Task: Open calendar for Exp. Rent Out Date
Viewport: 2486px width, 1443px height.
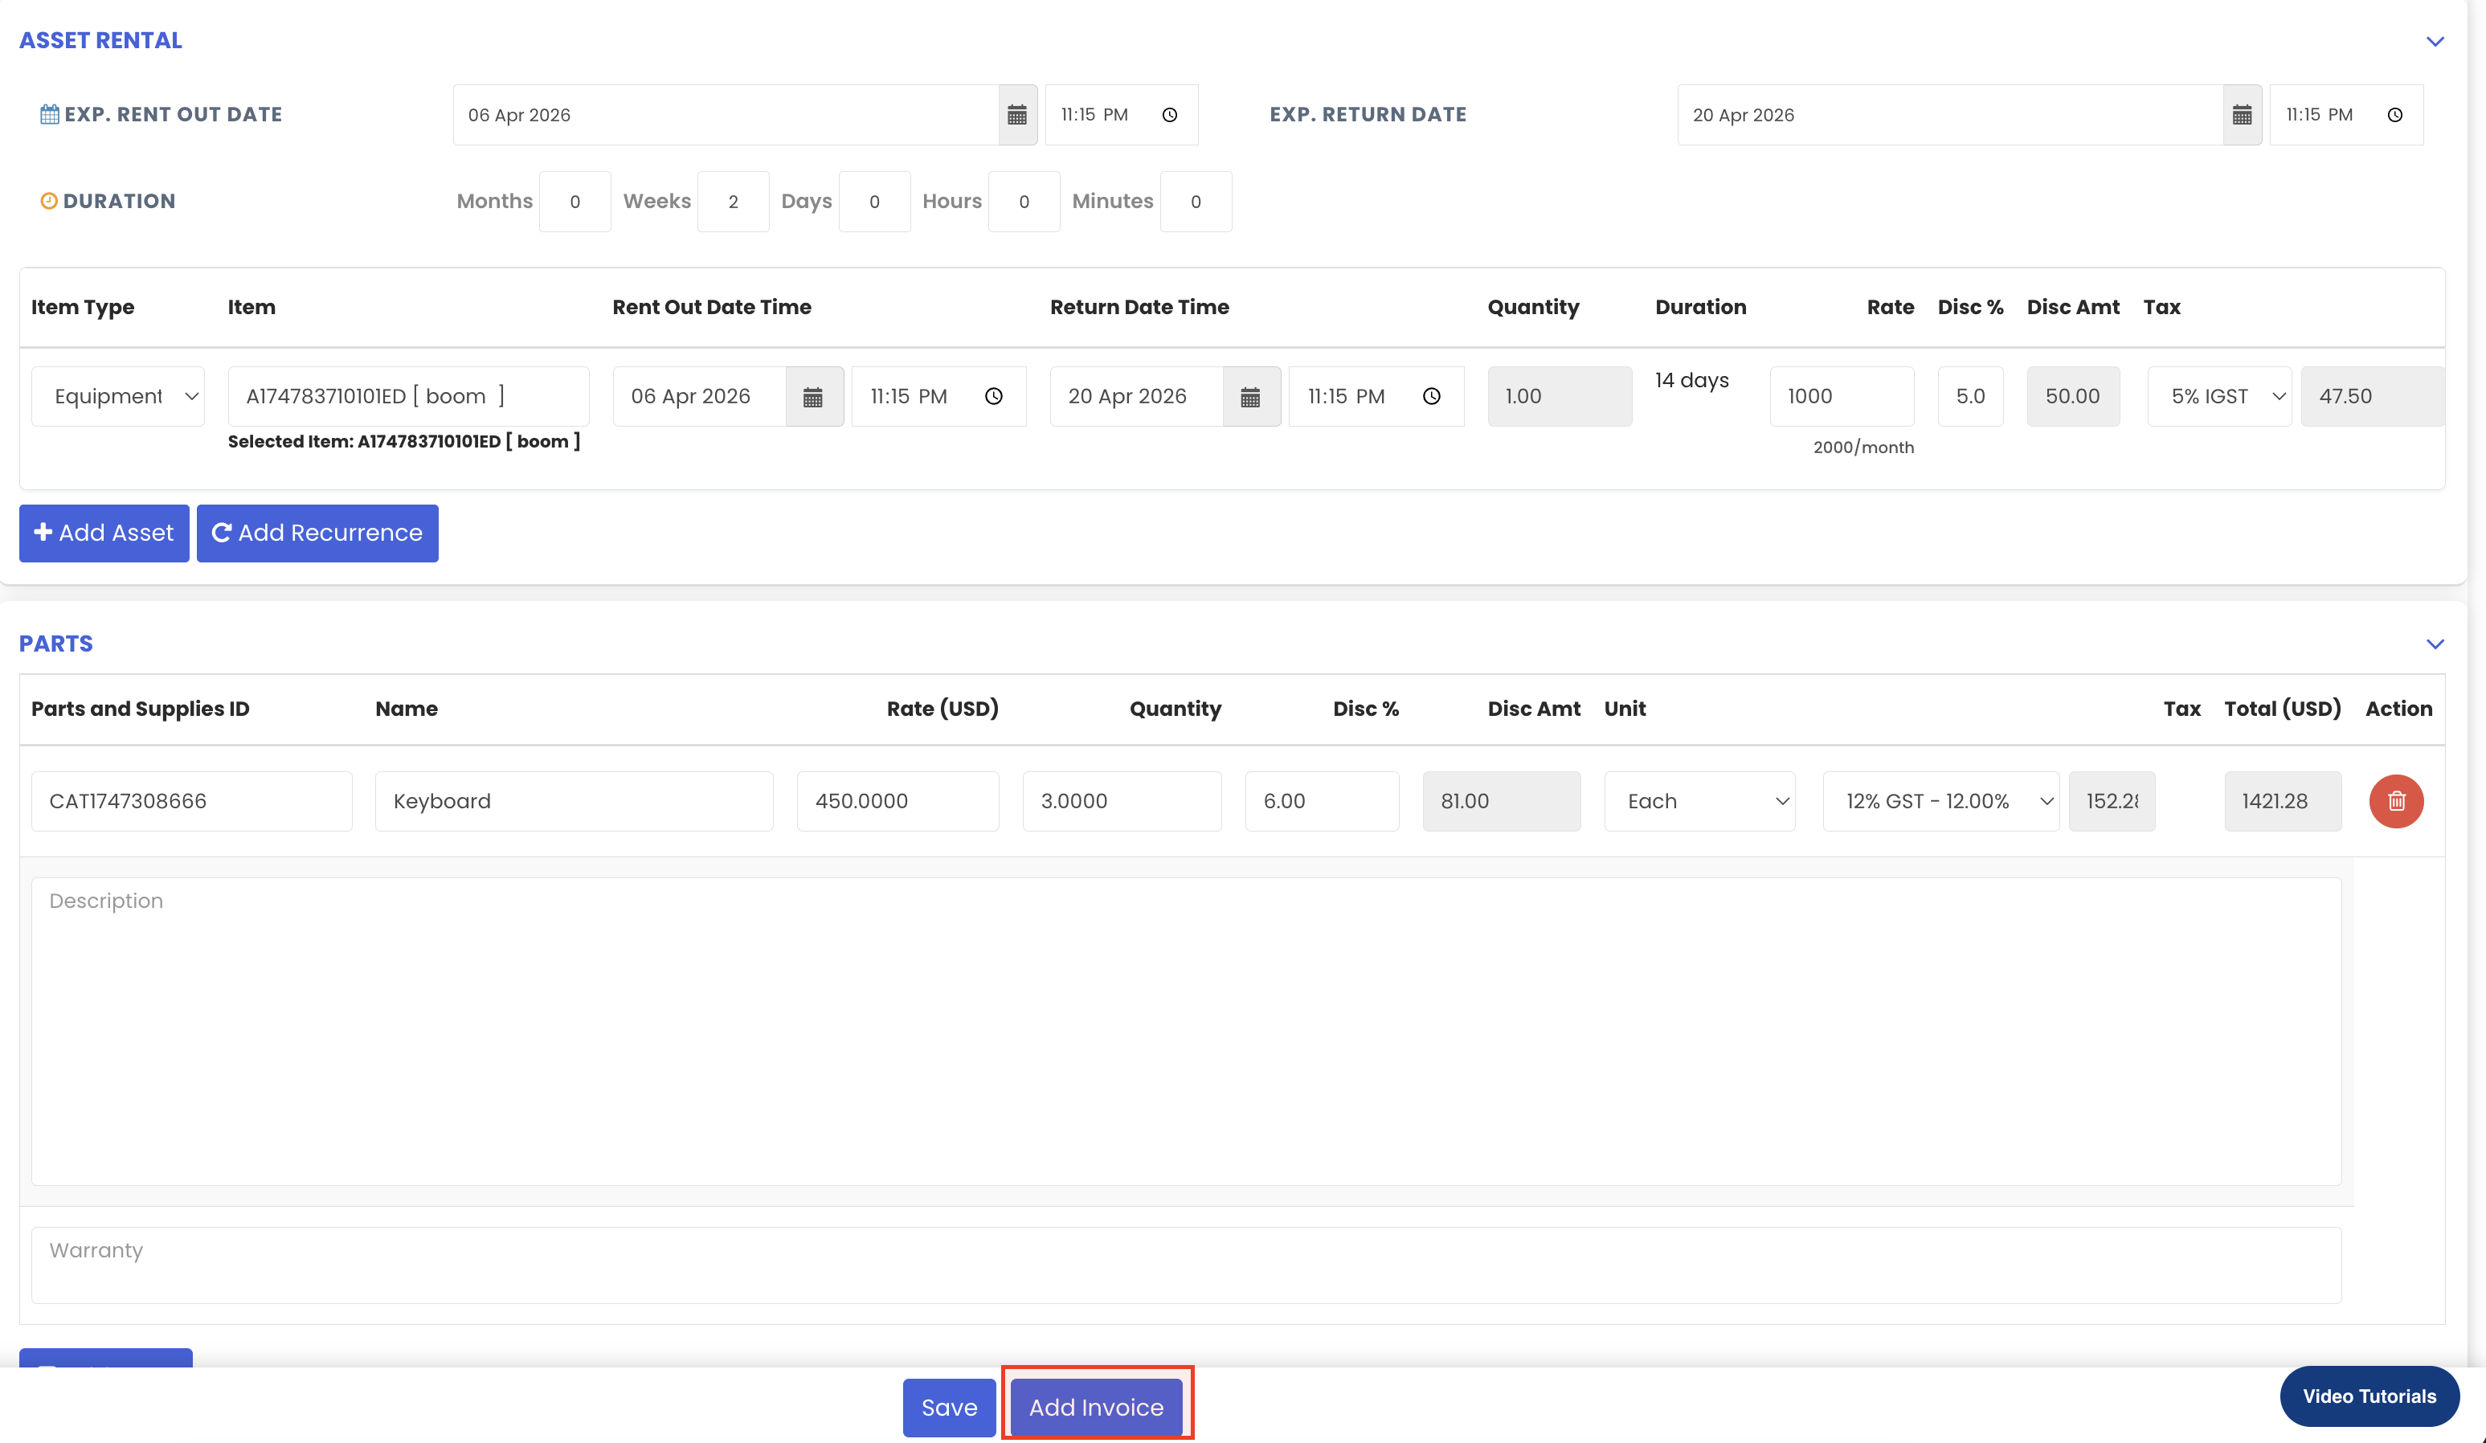Action: coord(1017,116)
